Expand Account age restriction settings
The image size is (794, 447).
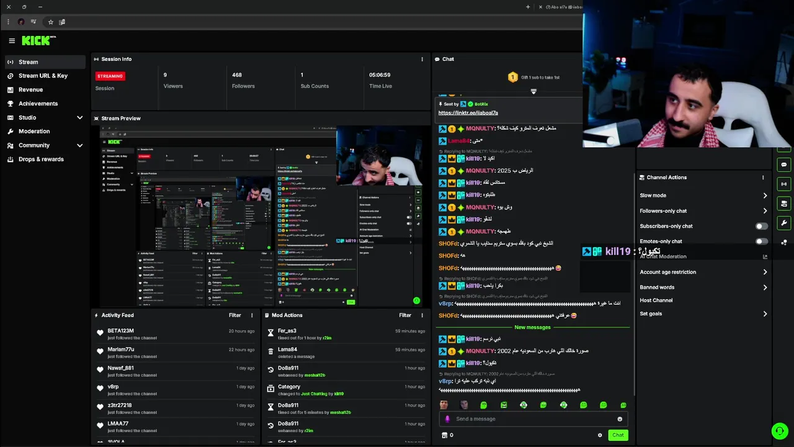(765, 272)
